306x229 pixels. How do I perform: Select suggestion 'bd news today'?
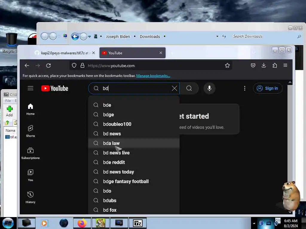(134, 172)
